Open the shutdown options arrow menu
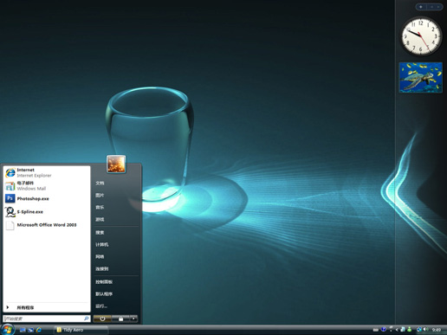The width and height of the screenshot is (447, 335). click(x=133, y=319)
